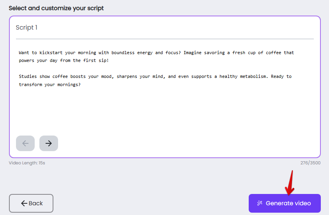Click inside the script text area
This screenshot has width=329, height=215.
[x=165, y=88]
